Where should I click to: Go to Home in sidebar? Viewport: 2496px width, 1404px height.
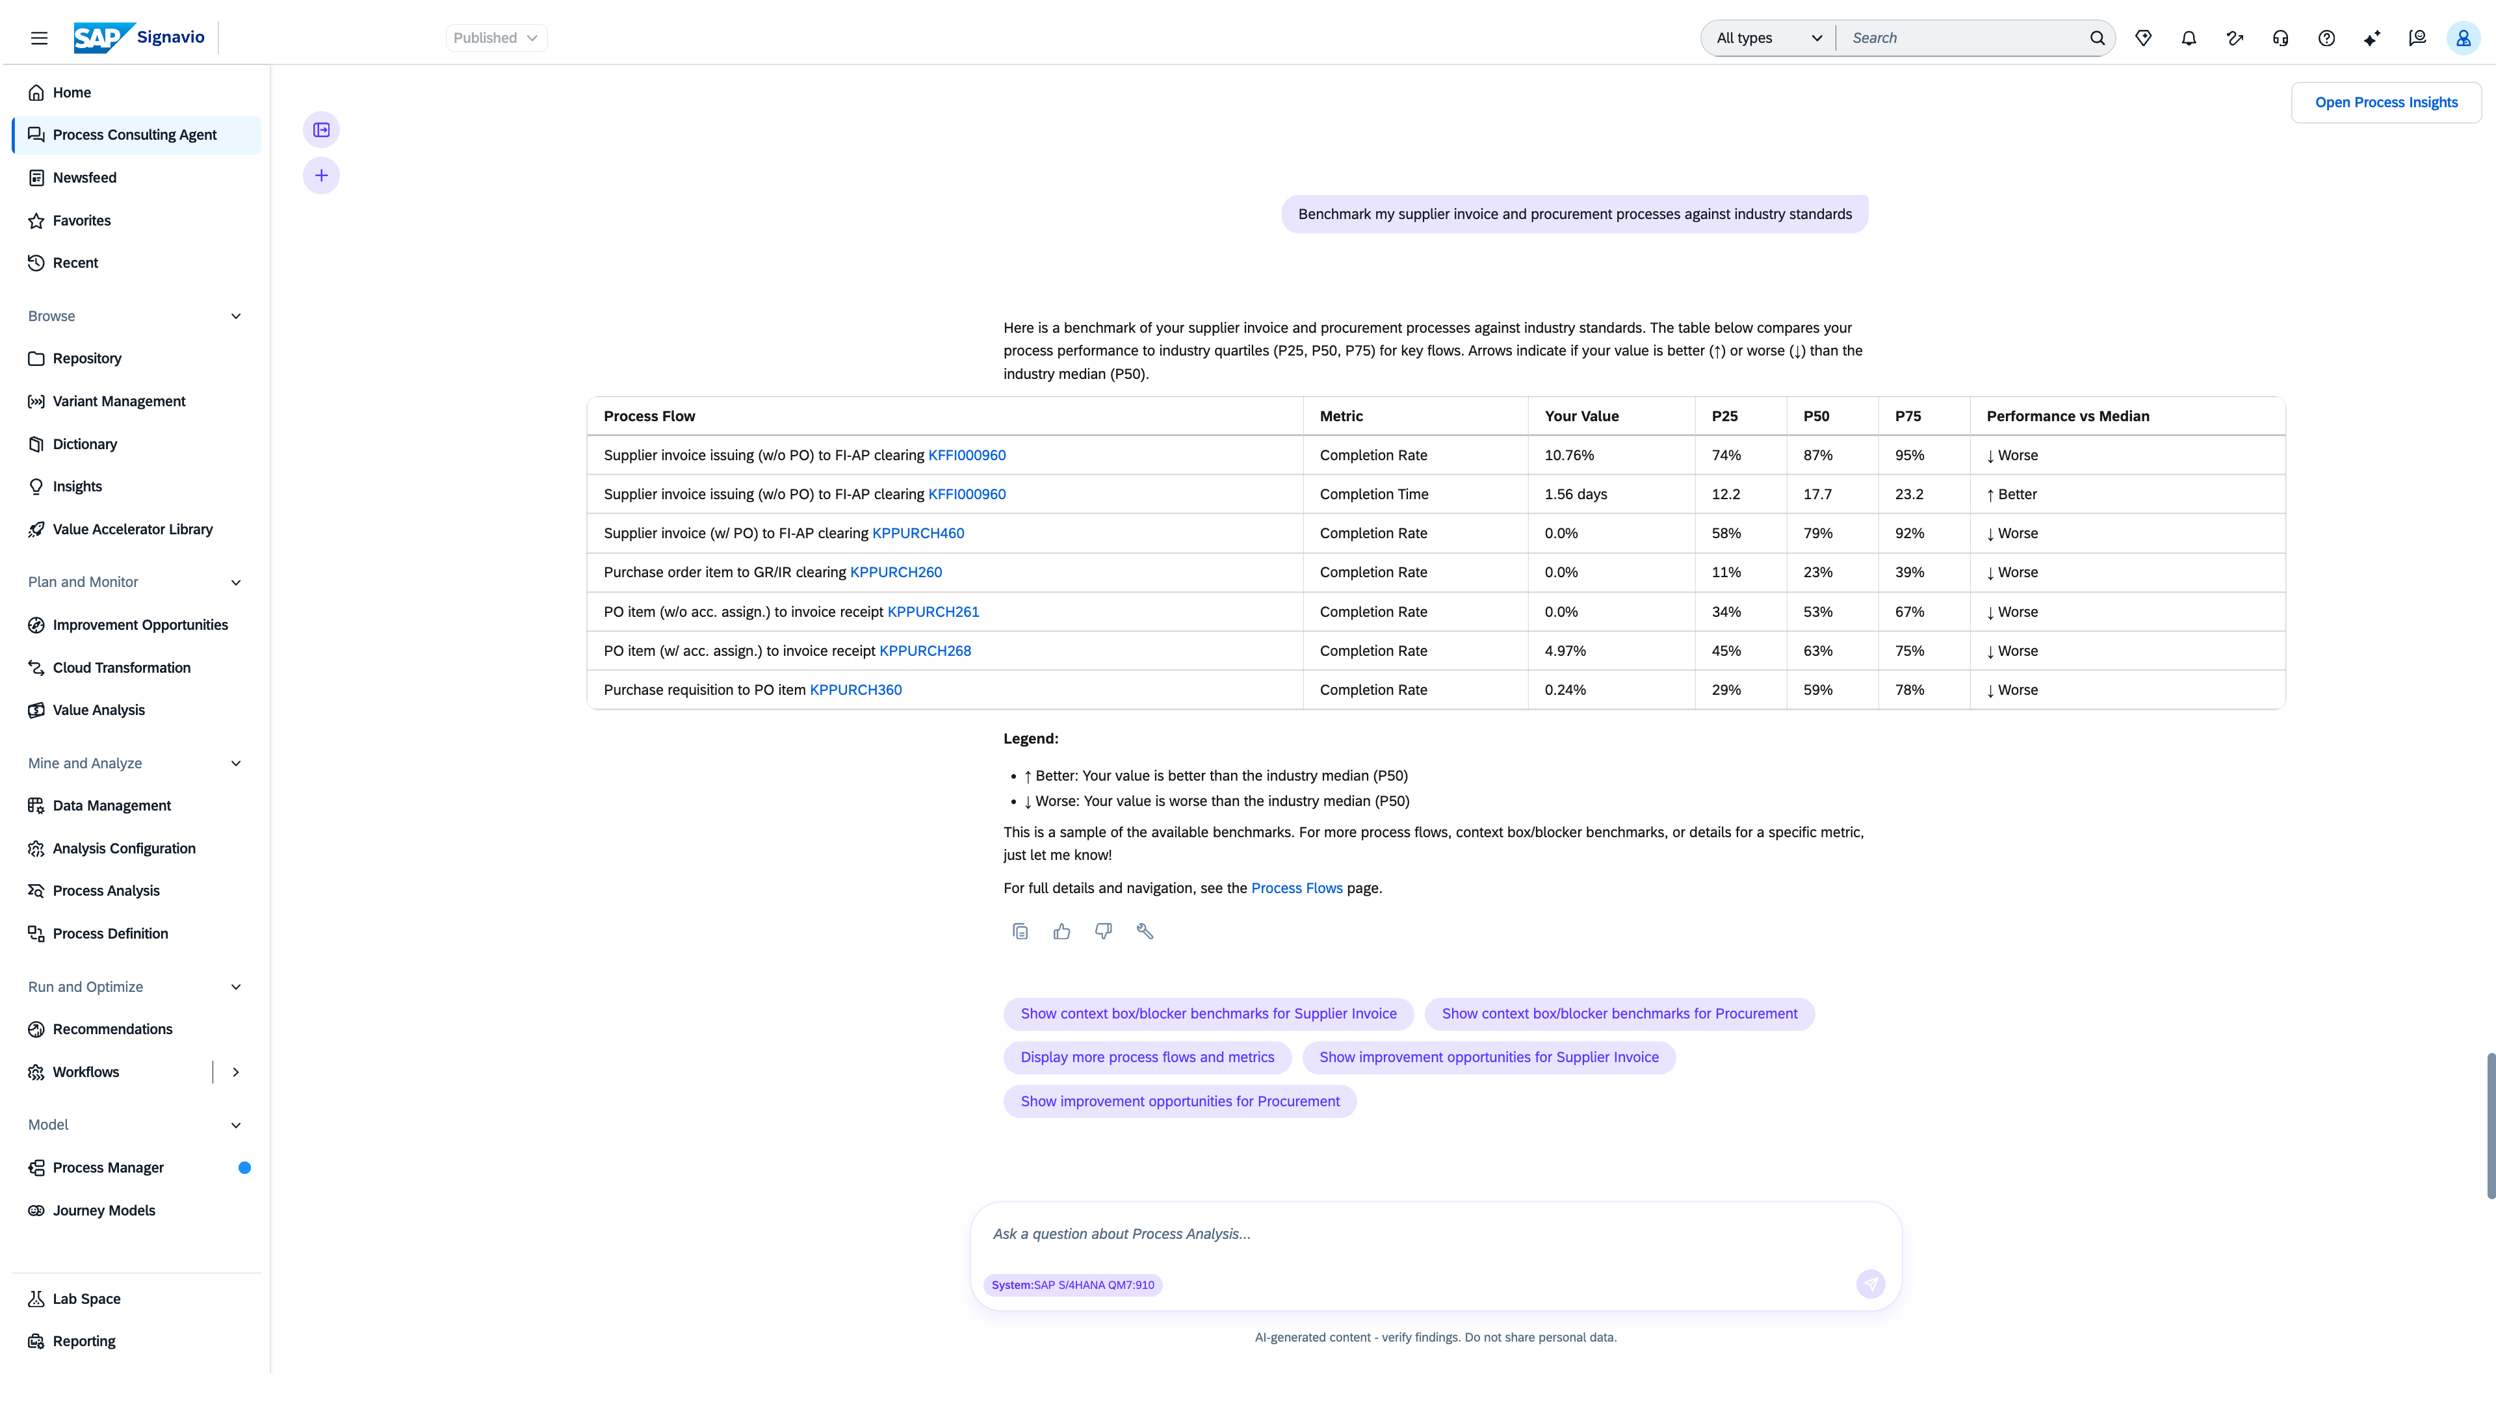tap(136, 92)
